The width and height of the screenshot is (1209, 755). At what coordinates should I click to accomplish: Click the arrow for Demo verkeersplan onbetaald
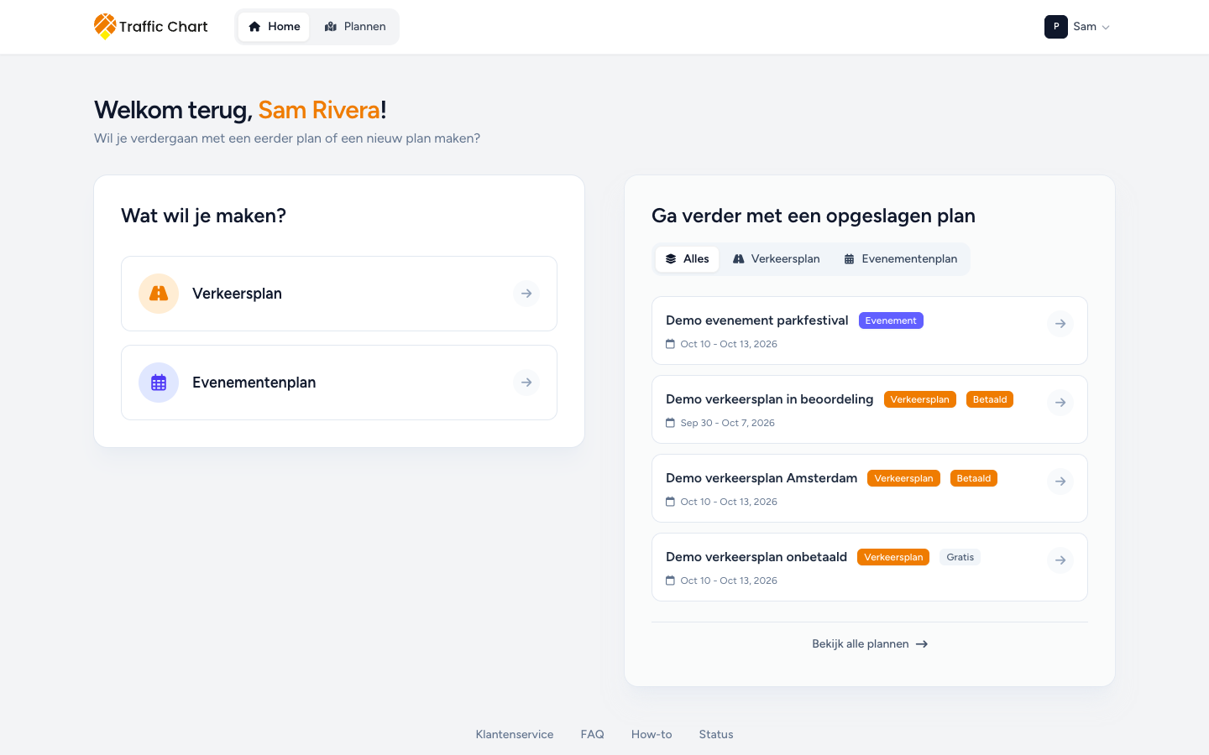[x=1060, y=560]
